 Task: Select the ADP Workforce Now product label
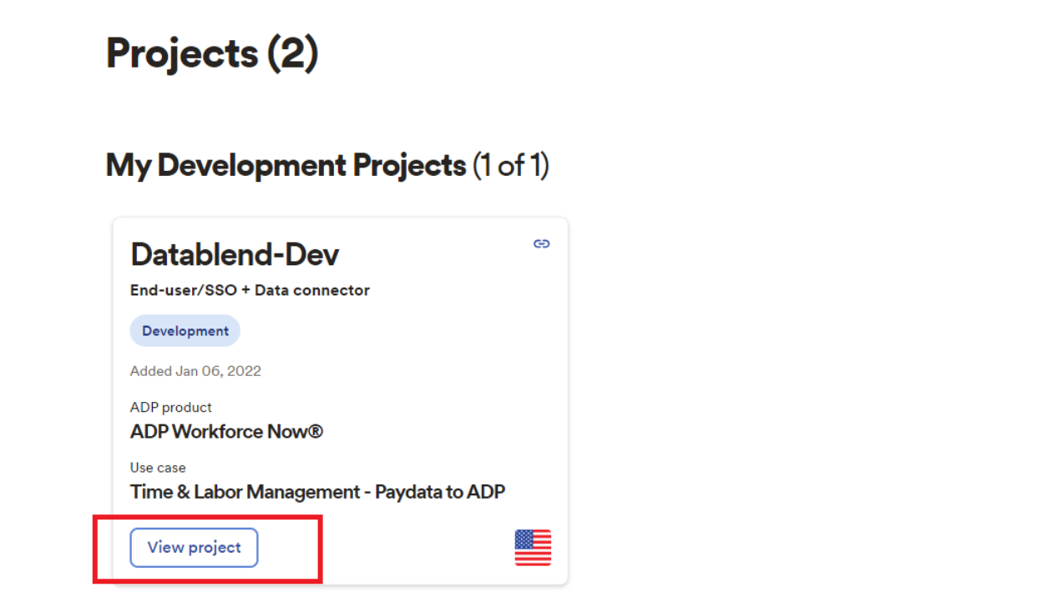click(x=226, y=431)
